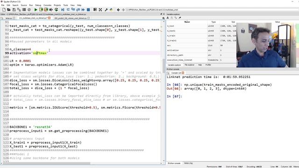The width and height of the screenshot is (299, 168).
Task: Open the Consoles menu
Action: (x=48, y=5)
